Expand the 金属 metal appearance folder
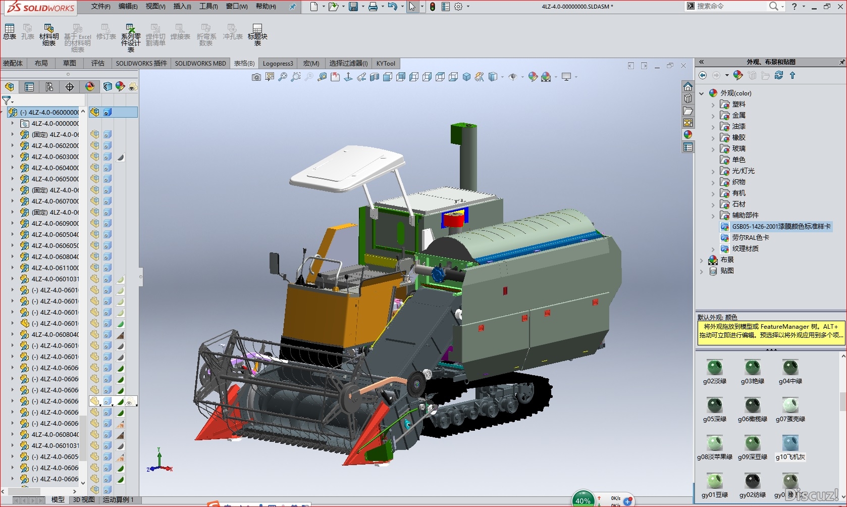The height and width of the screenshot is (507, 847). [x=713, y=116]
